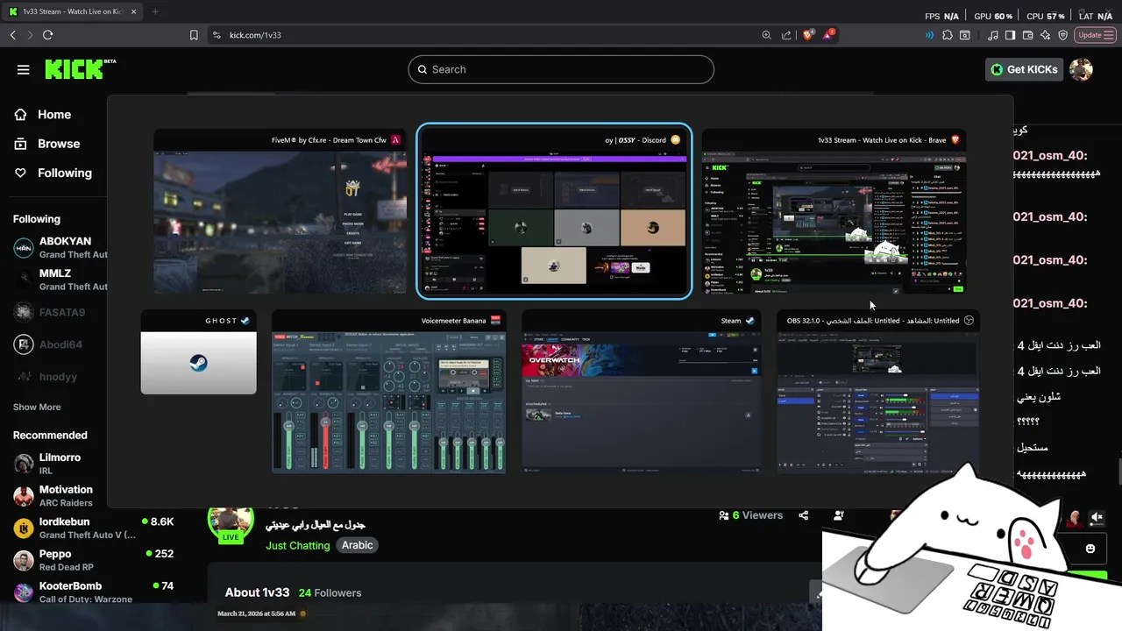Click the 6 Viewers counter
The width and height of the screenshot is (1122, 631).
click(x=750, y=515)
